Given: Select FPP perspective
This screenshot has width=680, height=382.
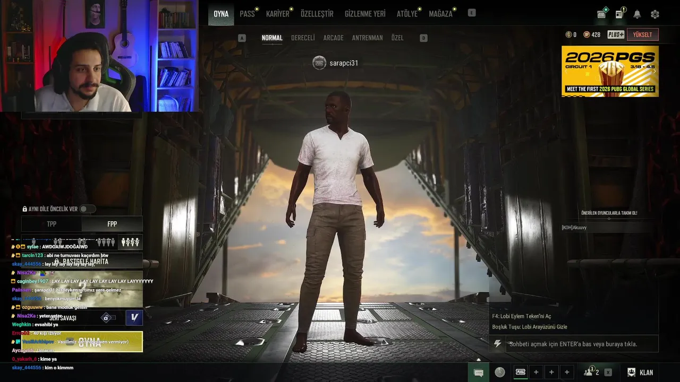Looking at the screenshot, I should pos(112,224).
